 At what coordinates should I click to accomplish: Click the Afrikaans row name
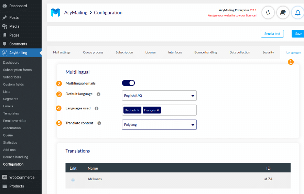95,179
